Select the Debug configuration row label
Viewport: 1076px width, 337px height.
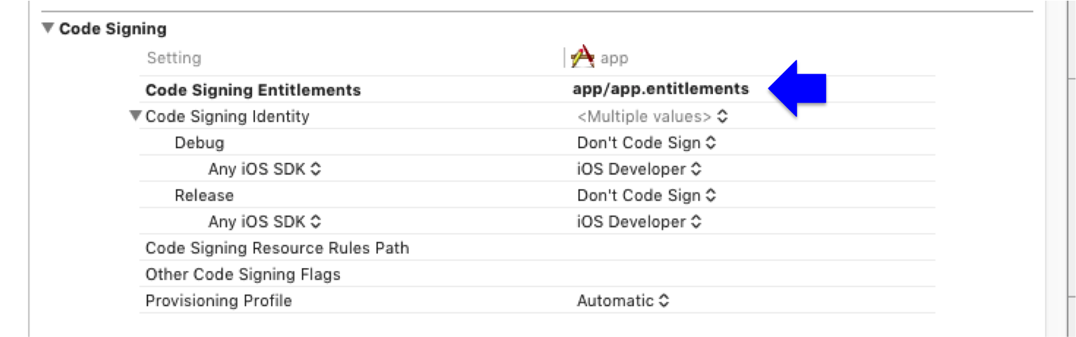tap(199, 143)
